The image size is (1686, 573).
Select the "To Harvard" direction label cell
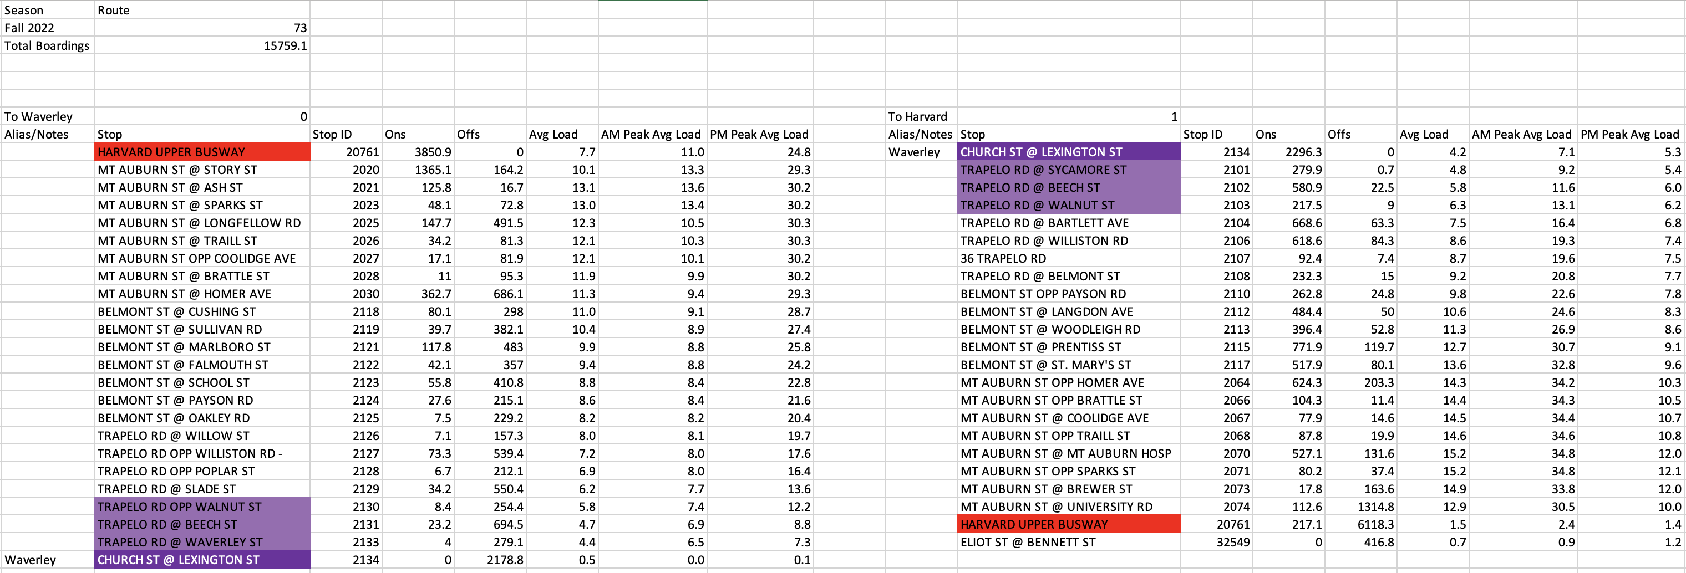[921, 116]
